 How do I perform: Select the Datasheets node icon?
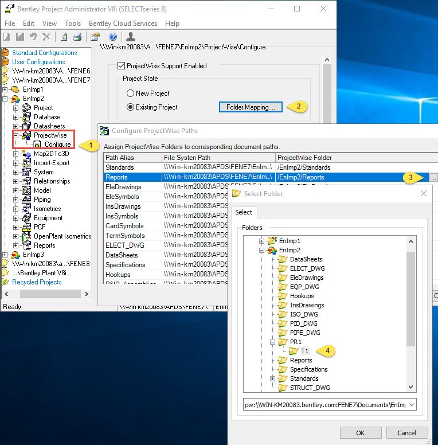[26, 126]
